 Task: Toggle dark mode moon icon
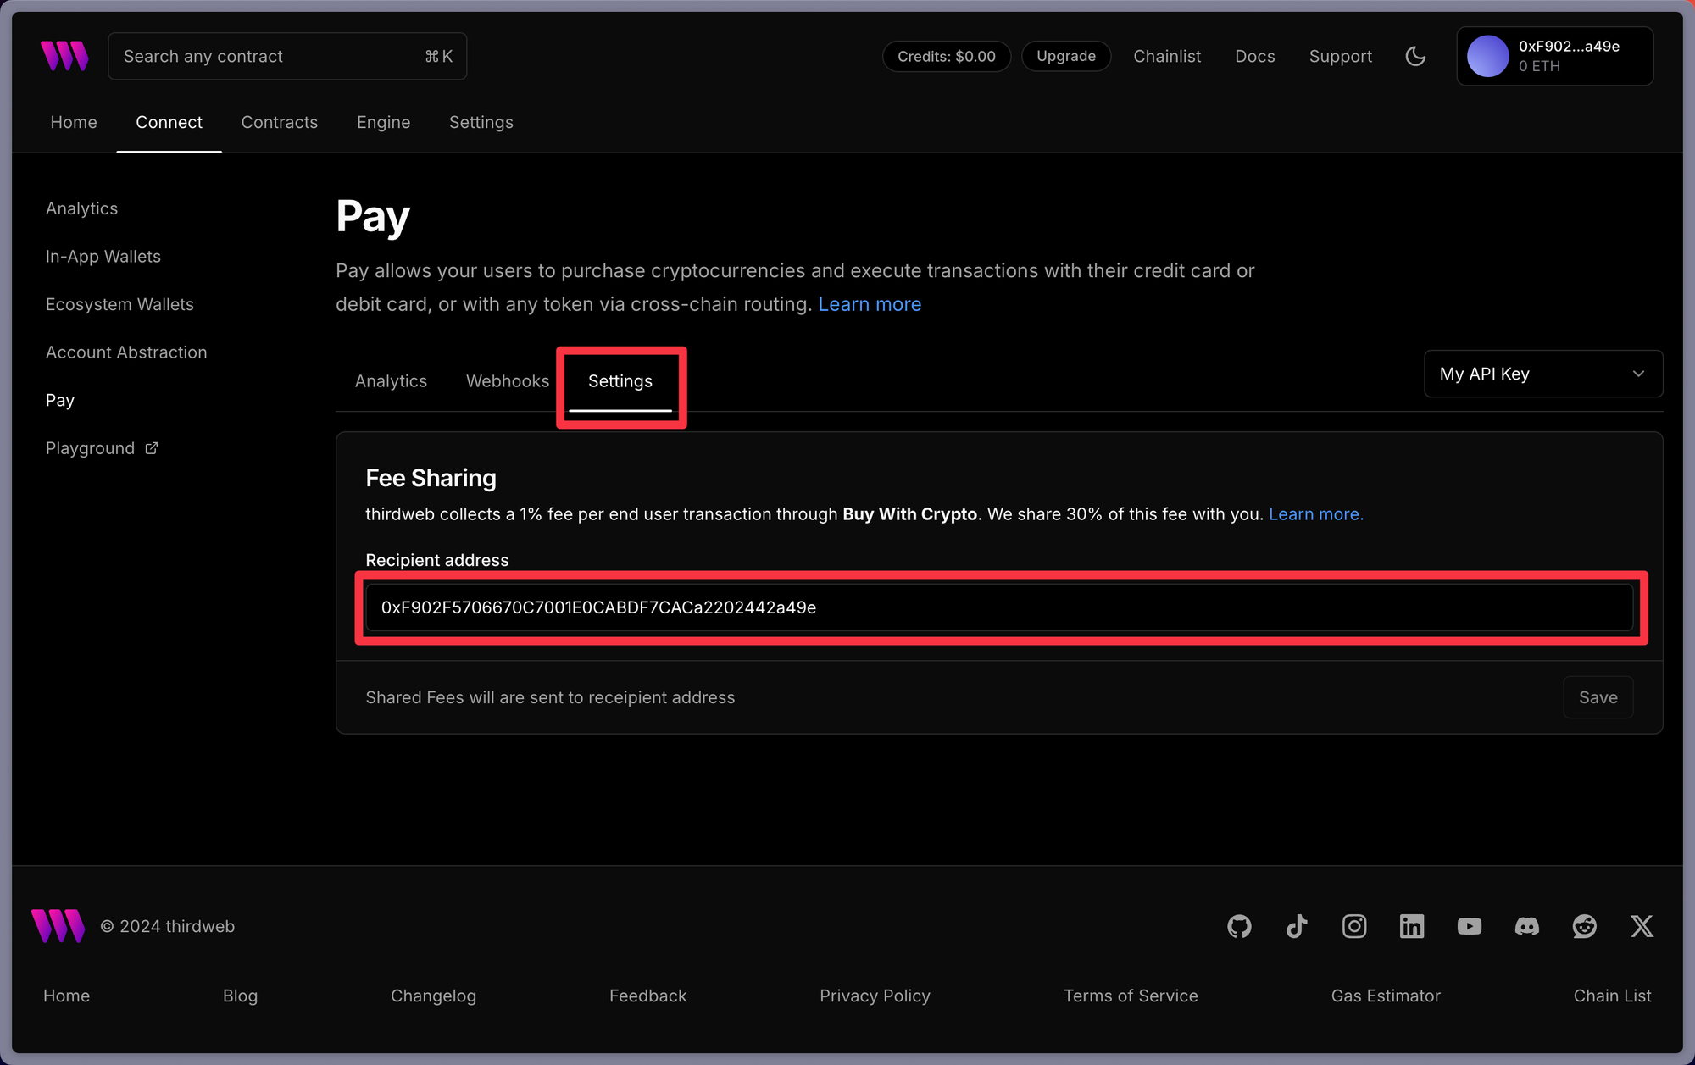click(x=1415, y=56)
